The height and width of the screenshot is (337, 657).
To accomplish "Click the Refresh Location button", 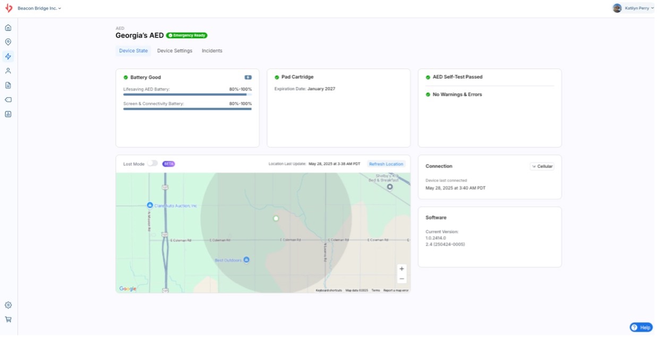I will click(386, 164).
